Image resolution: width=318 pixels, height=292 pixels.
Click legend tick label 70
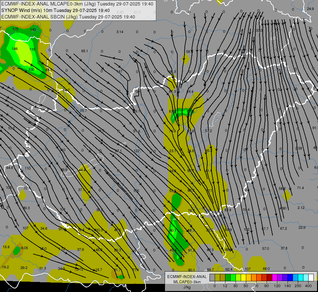pyautogui.click(x=256, y=286)
